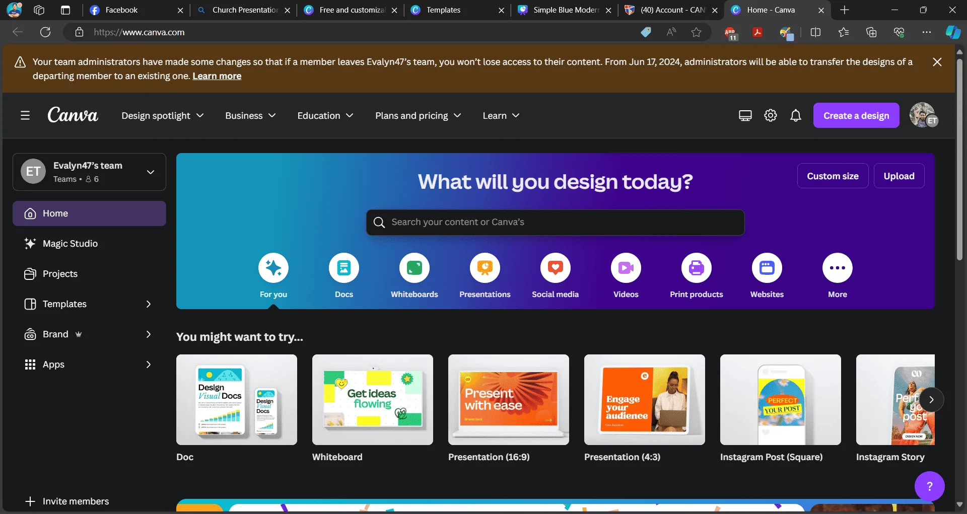Open the Evalyn47's team switcher dropdown

89,172
